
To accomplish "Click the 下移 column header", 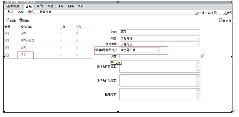I will (78, 27).
